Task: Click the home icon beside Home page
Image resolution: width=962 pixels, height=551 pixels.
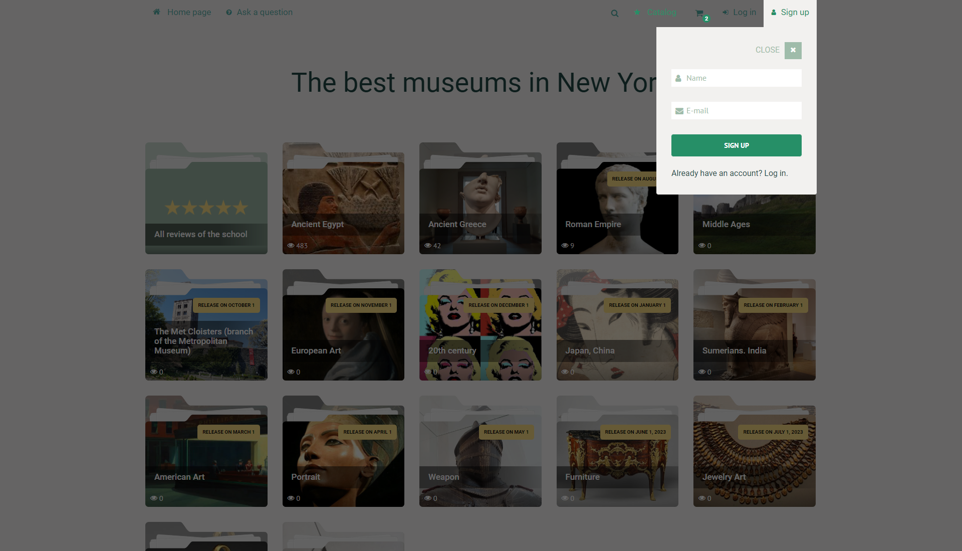Action: tap(157, 12)
